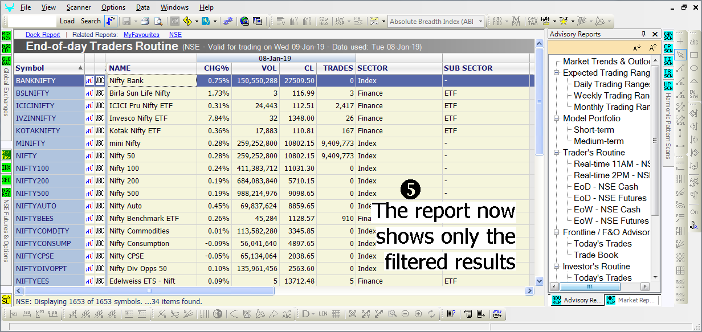Open the Help menu
Viewport: 702px width, 332px height.
206,7
